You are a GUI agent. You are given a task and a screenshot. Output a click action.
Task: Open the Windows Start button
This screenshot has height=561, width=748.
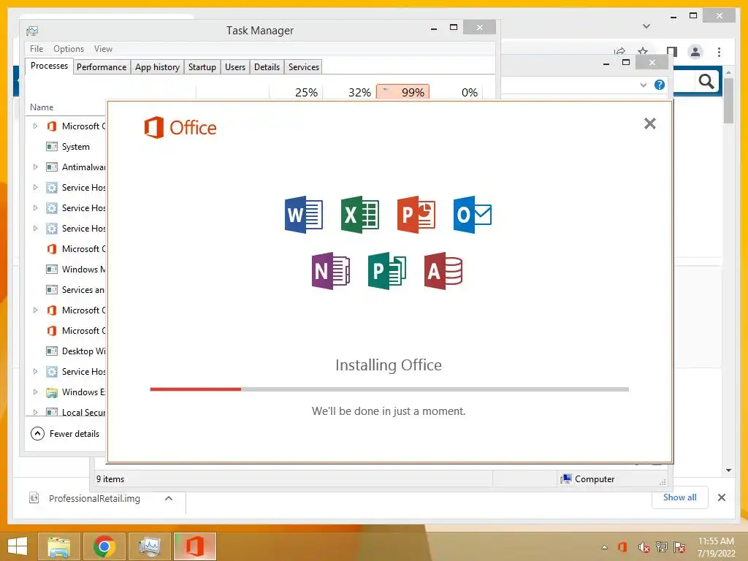pyautogui.click(x=18, y=546)
